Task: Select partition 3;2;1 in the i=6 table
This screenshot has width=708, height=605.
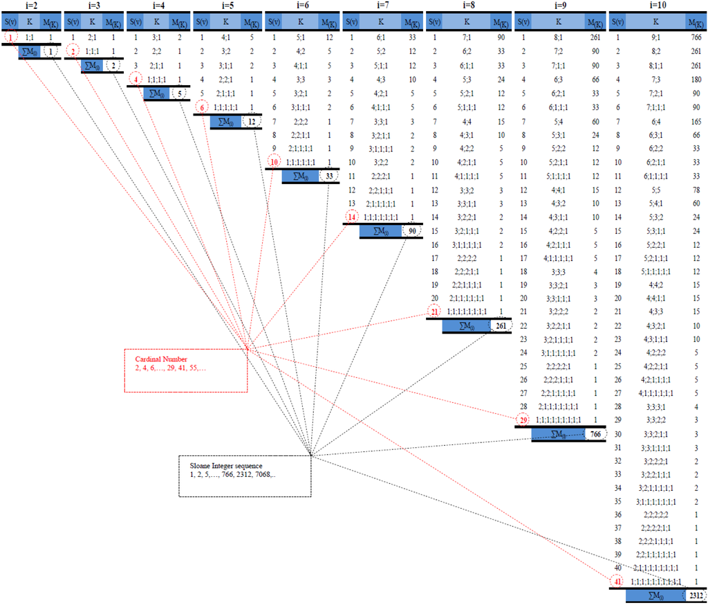Action: coord(301,93)
